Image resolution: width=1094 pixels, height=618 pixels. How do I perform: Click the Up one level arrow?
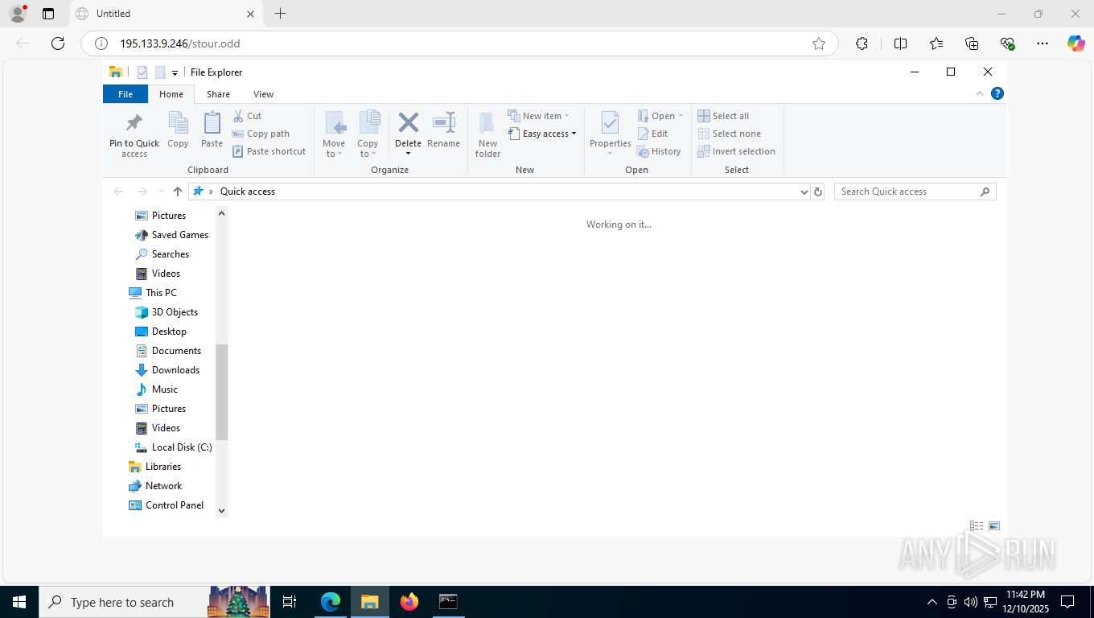178,192
